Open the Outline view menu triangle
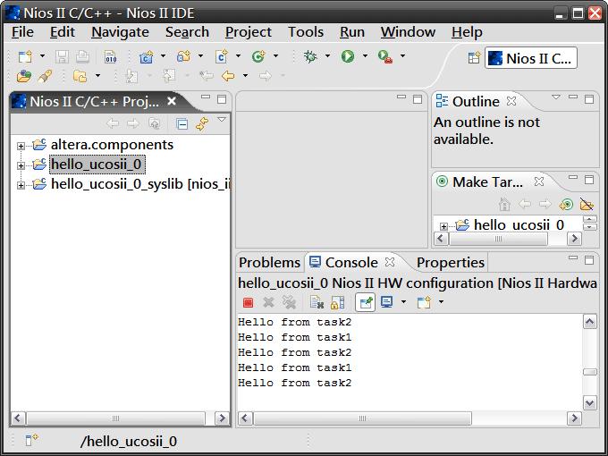 pyautogui.click(x=555, y=97)
